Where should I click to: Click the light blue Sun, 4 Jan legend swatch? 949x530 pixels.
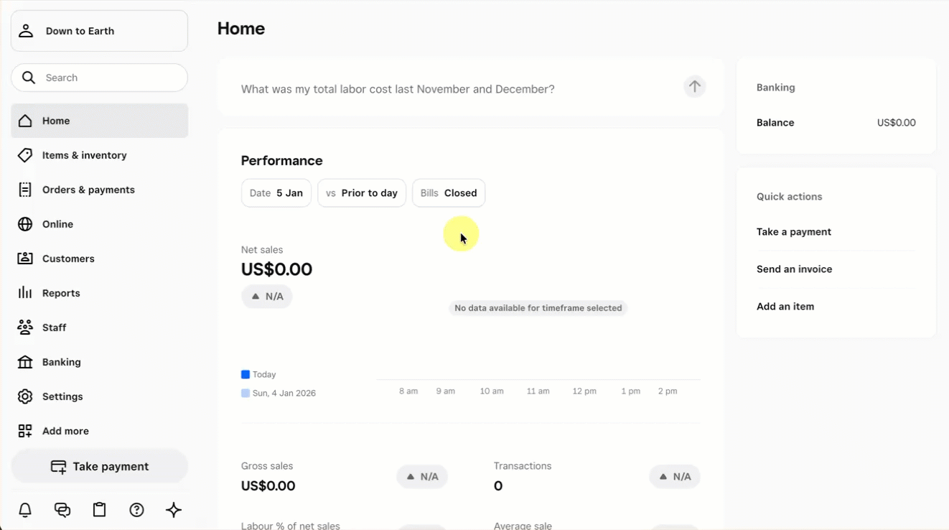[246, 394]
